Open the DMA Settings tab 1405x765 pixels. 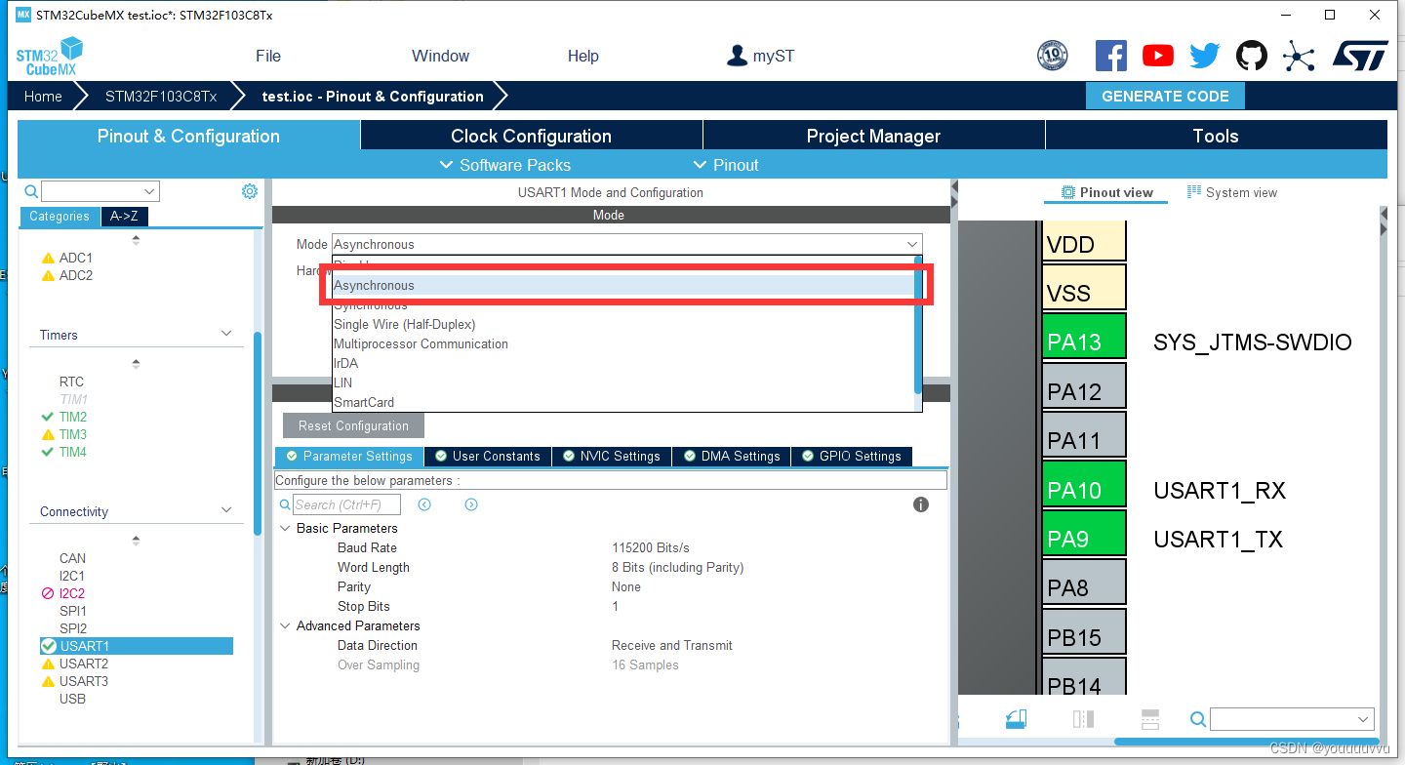tap(732, 456)
